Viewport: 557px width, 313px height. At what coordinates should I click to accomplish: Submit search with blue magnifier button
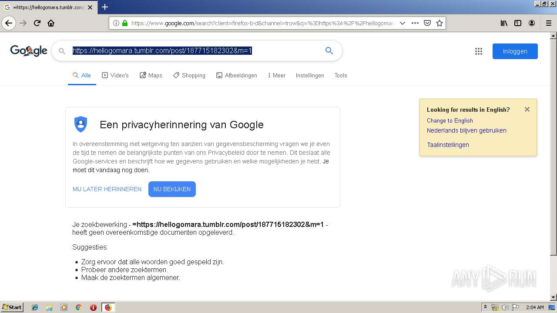coord(329,51)
